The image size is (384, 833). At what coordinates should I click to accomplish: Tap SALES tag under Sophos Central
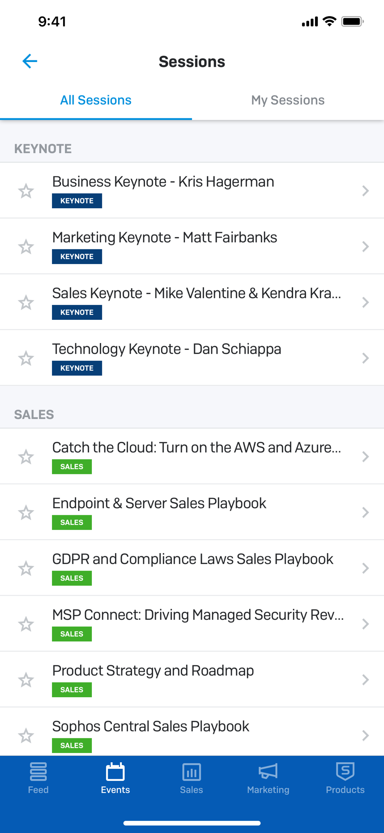click(72, 746)
